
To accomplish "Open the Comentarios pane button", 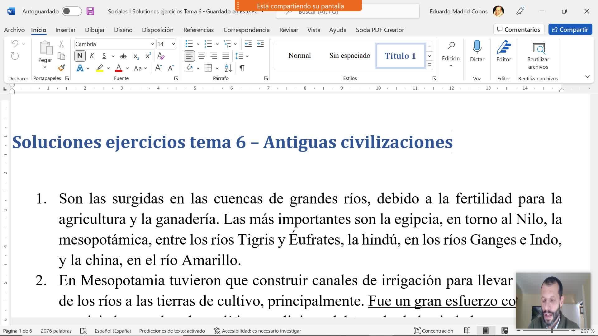I will pyautogui.click(x=519, y=30).
